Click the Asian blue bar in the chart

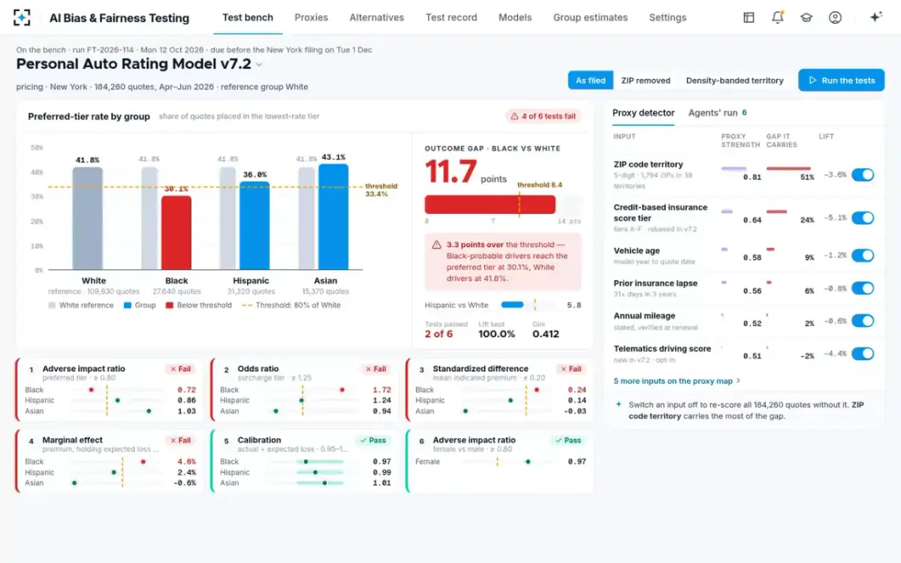tap(333, 217)
